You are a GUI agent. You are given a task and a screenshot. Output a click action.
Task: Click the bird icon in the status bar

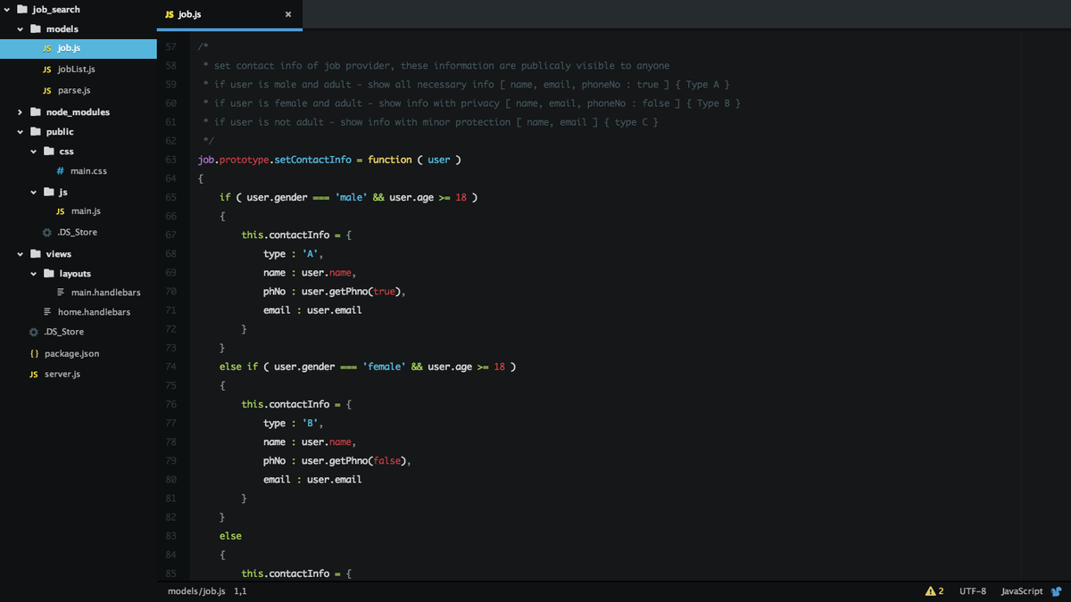click(x=1057, y=591)
